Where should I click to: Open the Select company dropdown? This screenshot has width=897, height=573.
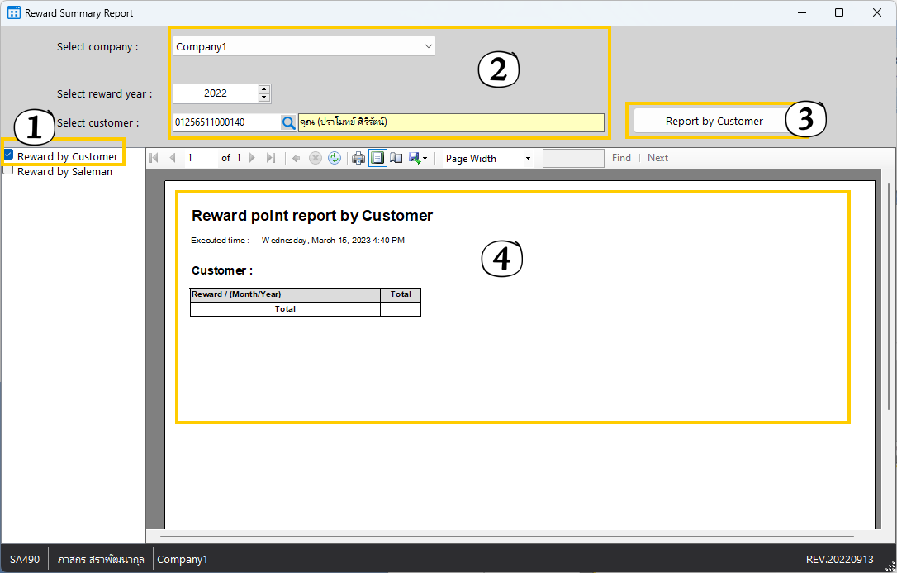coord(428,47)
